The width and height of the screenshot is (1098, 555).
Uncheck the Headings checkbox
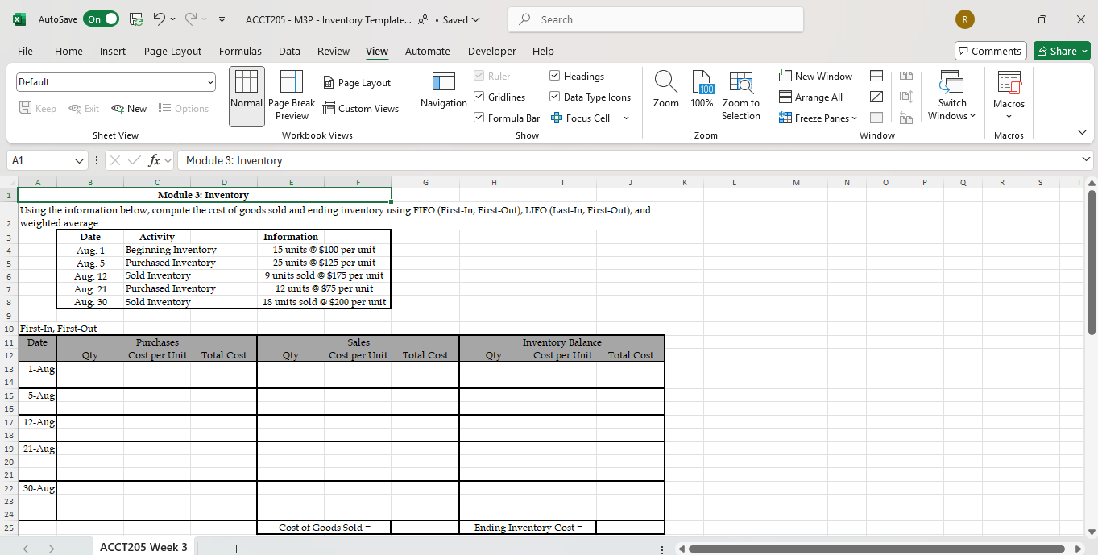pos(555,77)
